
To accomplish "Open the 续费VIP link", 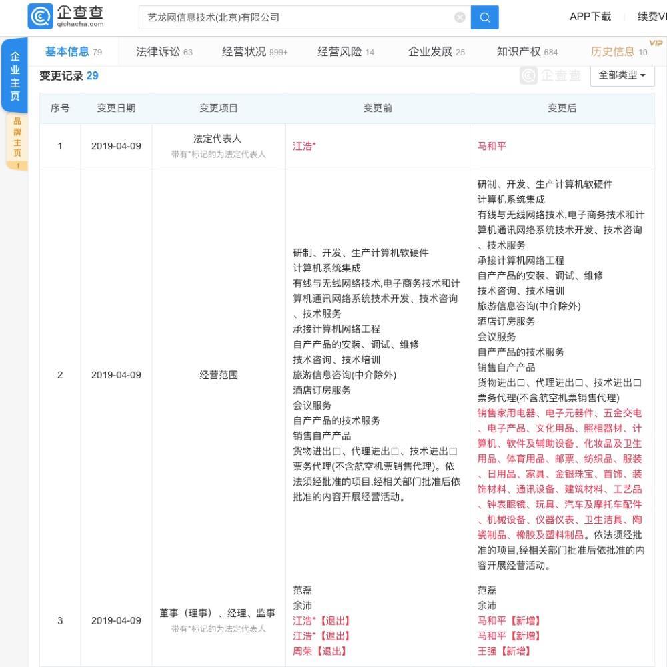I will pos(652,17).
